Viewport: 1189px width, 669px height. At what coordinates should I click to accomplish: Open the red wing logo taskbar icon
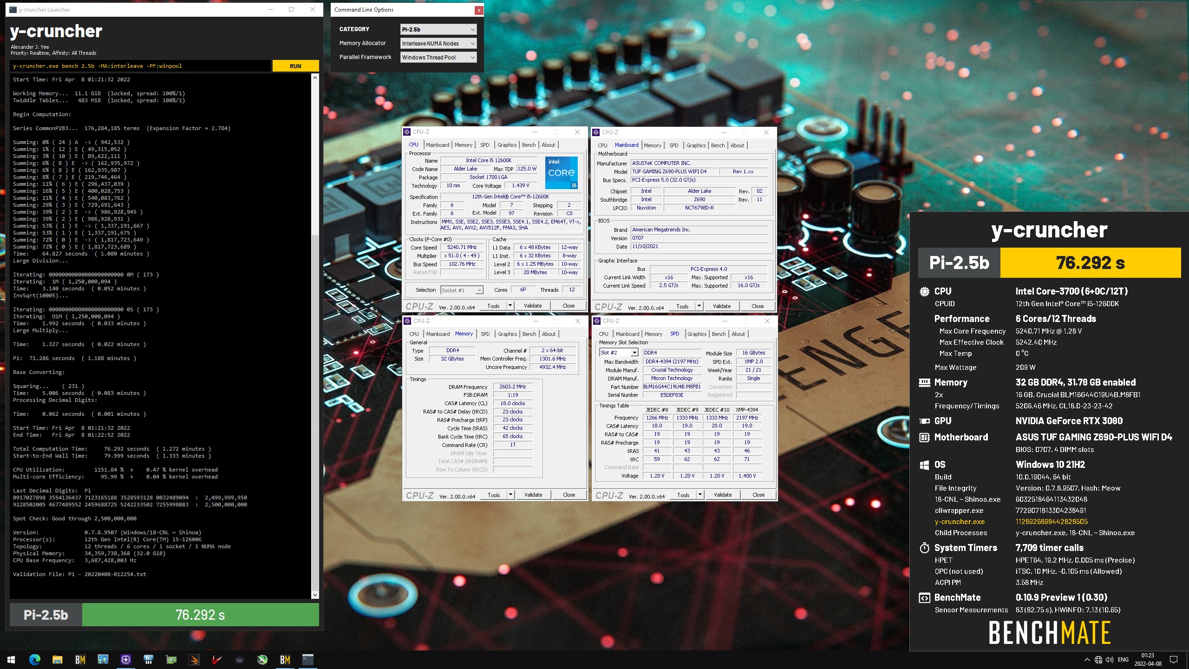(x=216, y=659)
